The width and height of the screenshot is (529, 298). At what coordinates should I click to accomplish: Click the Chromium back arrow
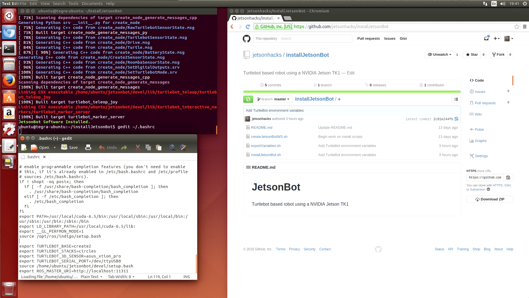click(232, 26)
